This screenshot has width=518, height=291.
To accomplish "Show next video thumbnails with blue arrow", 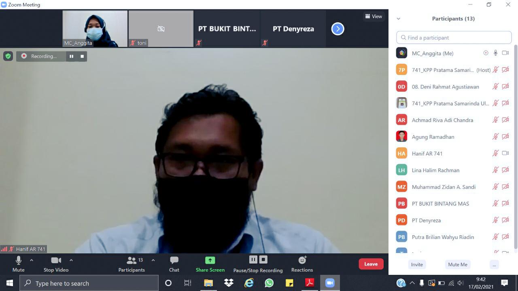I will tap(338, 29).
